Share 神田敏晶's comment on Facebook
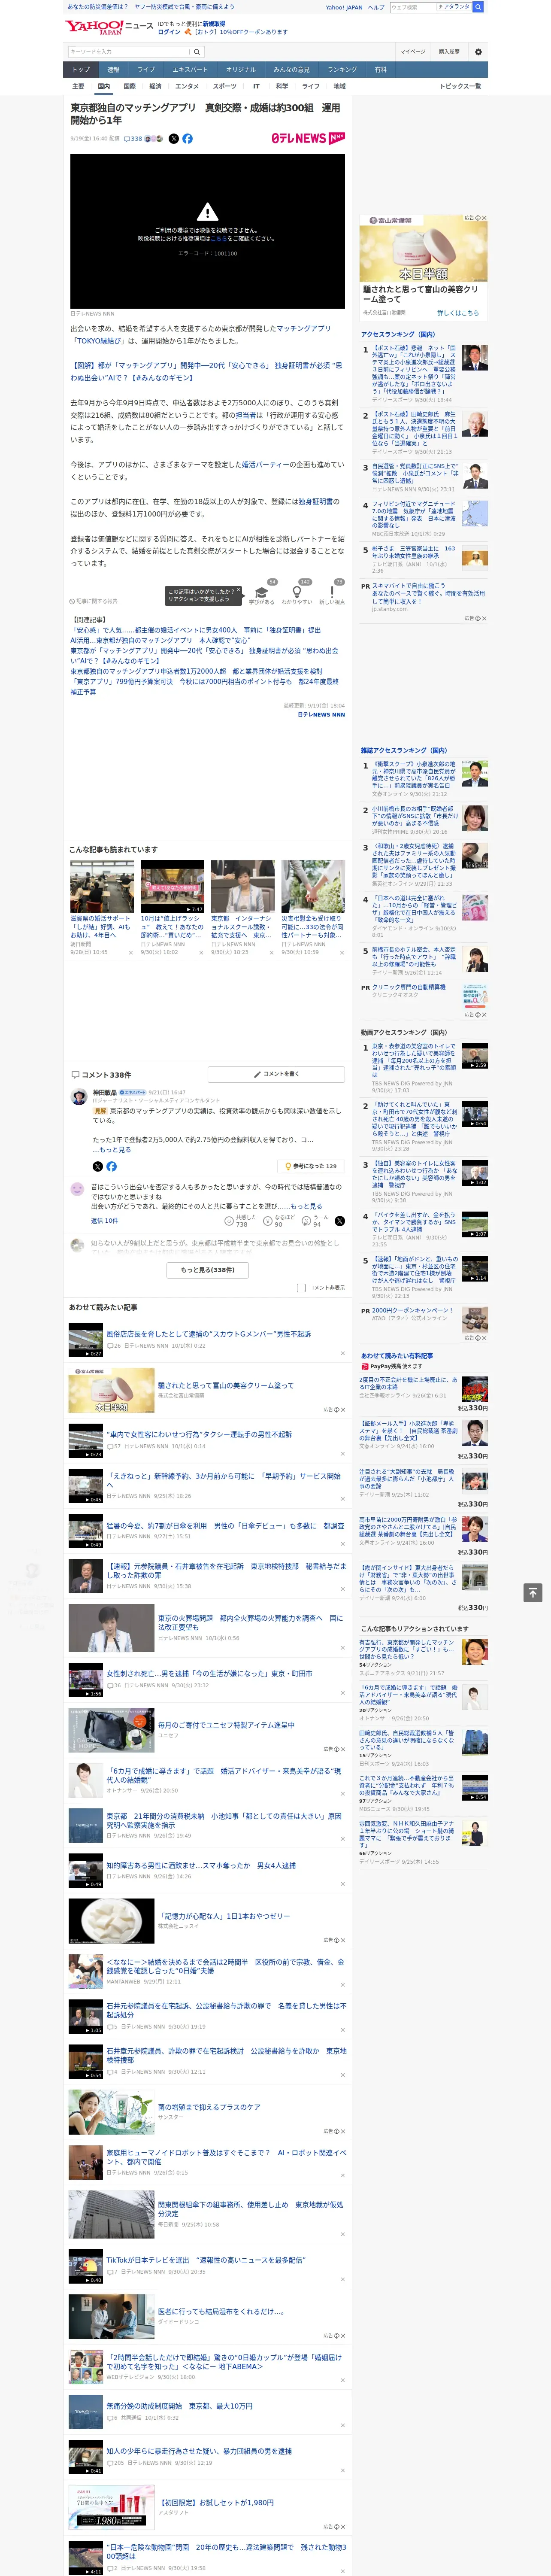The width and height of the screenshot is (551, 2576). 111,1166
